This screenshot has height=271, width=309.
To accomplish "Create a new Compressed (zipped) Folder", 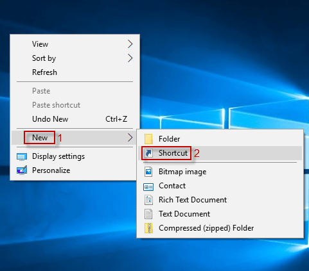I will (220, 228).
